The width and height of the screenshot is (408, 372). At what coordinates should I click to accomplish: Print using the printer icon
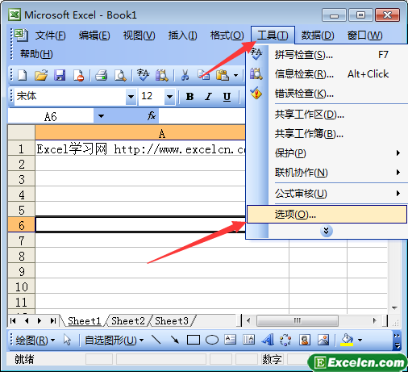click(102, 75)
